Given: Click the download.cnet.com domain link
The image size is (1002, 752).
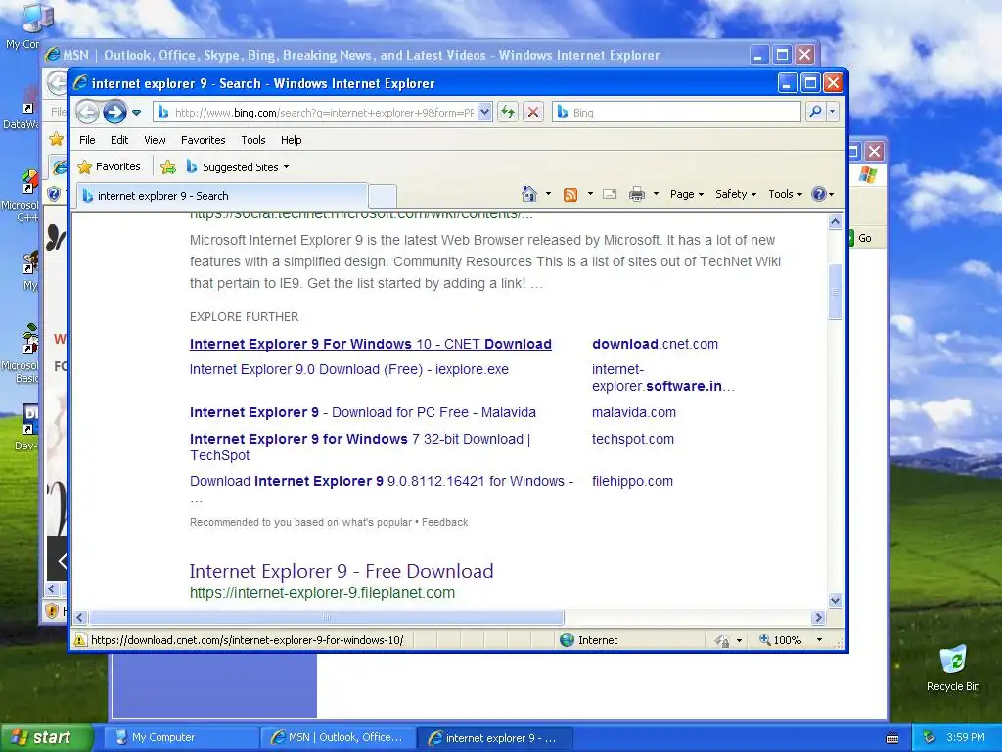Looking at the screenshot, I should tap(655, 344).
